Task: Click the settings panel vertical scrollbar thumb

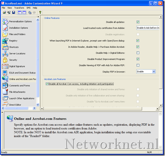Action: (161, 54)
